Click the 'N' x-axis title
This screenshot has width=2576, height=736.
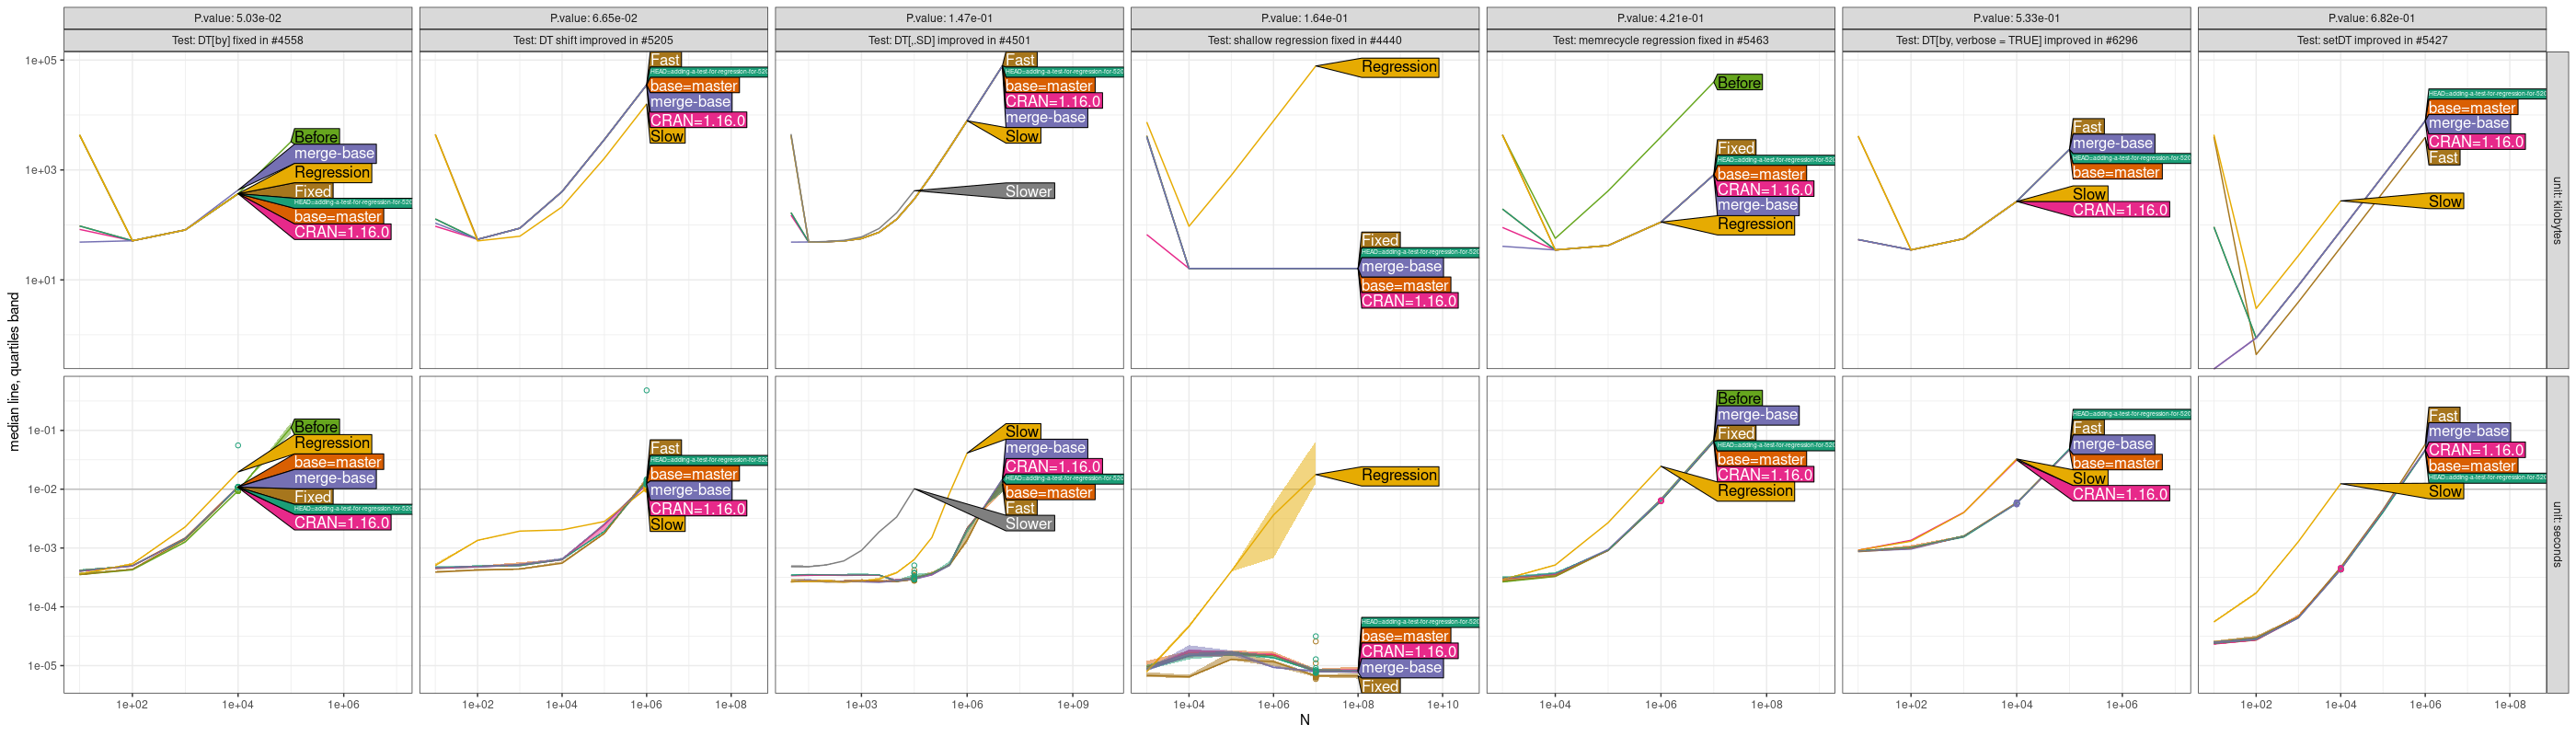point(1305,720)
